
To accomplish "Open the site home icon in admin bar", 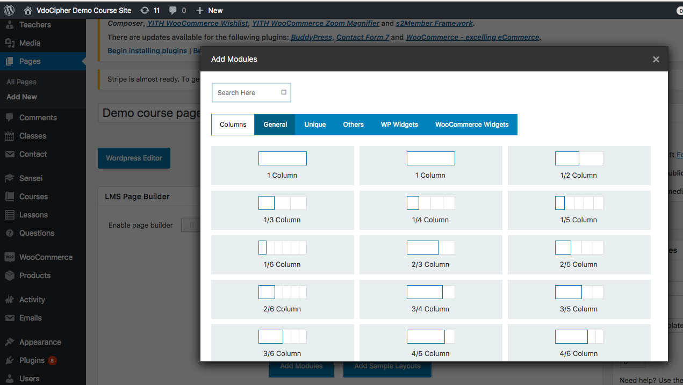I will pos(28,10).
